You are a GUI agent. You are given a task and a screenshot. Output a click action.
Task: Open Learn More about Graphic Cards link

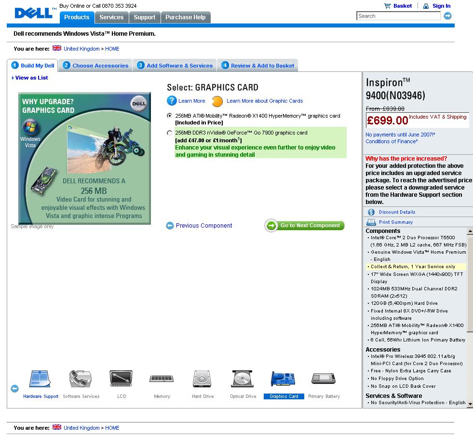click(x=265, y=101)
